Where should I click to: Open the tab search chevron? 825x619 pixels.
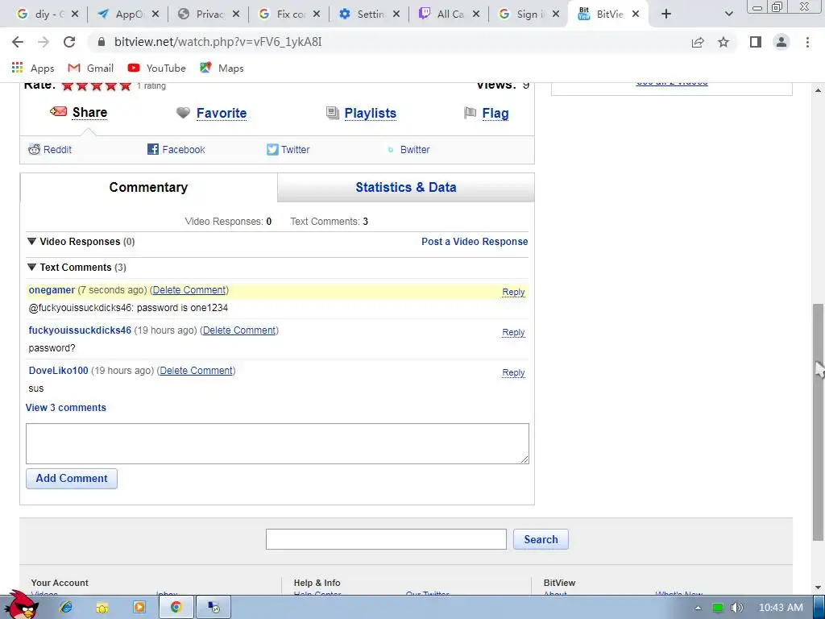[728, 15]
